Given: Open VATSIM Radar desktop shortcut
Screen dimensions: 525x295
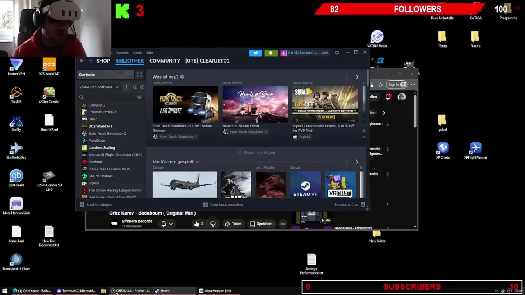Looking at the screenshot, I should coord(377,39).
